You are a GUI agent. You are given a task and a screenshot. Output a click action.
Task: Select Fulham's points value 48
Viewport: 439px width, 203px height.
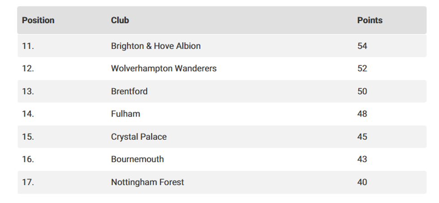pyautogui.click(x=362, y=114)
